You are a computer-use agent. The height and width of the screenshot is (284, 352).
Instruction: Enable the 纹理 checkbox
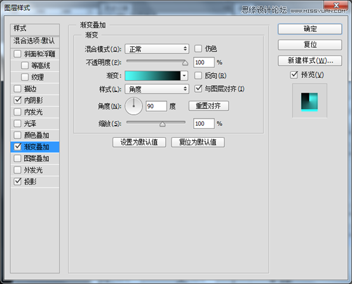pos(25,77)
